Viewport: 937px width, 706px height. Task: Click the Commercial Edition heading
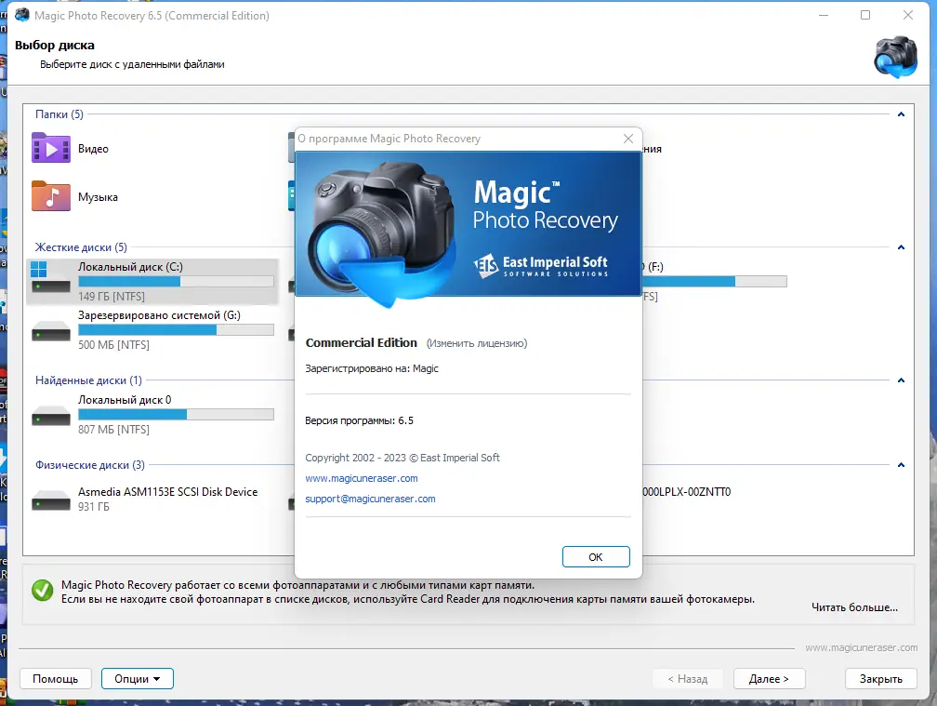pos(362,342)
